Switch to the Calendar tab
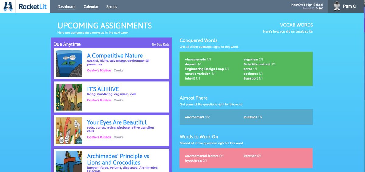Screen dimensions: 365x172 [91, 7]
